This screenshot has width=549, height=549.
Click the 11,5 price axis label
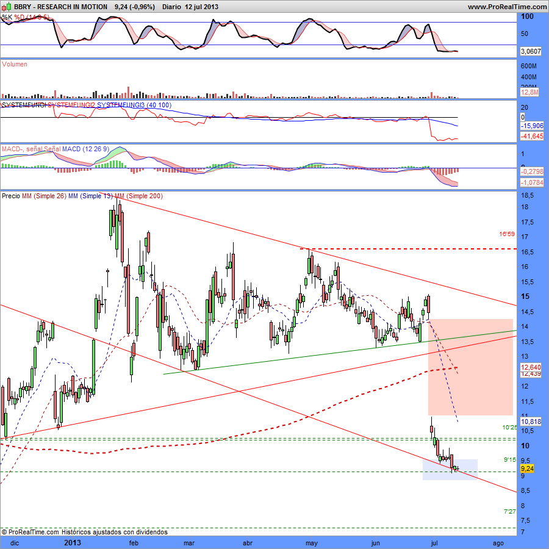coord(527,401)
